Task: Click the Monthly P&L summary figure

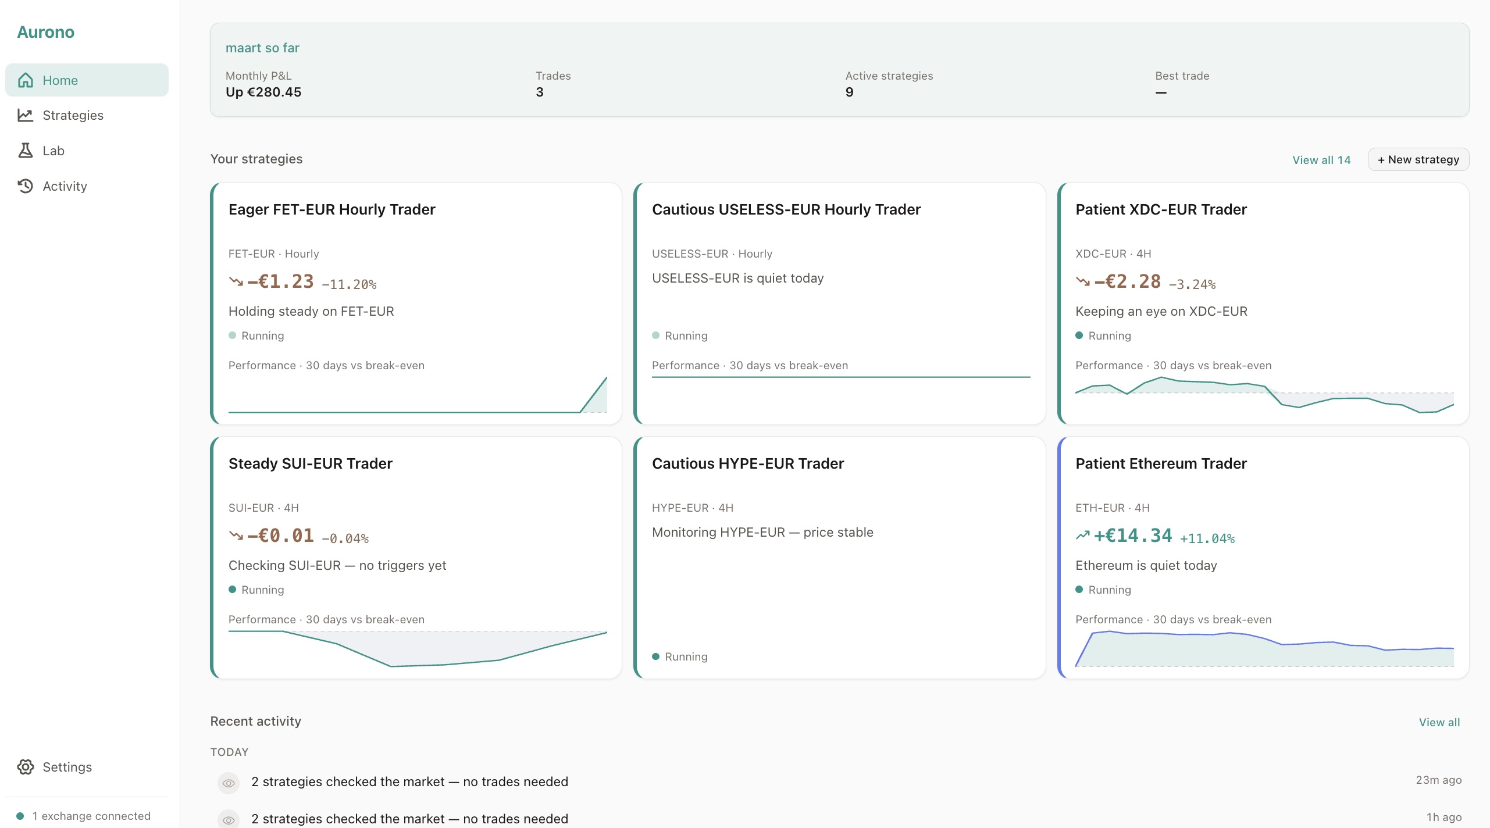Action: [263, 92]
